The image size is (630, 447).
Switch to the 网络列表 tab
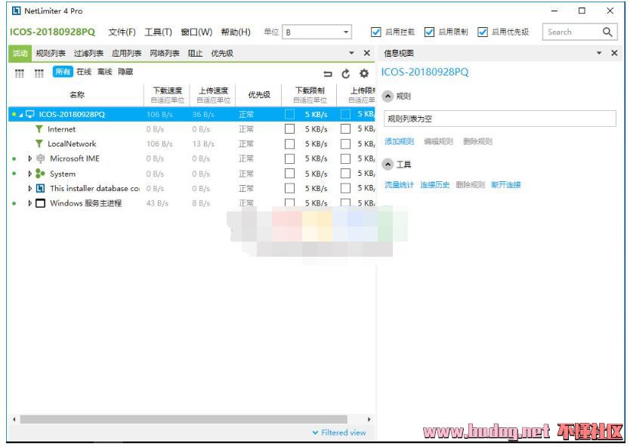[x=165, y=53]
